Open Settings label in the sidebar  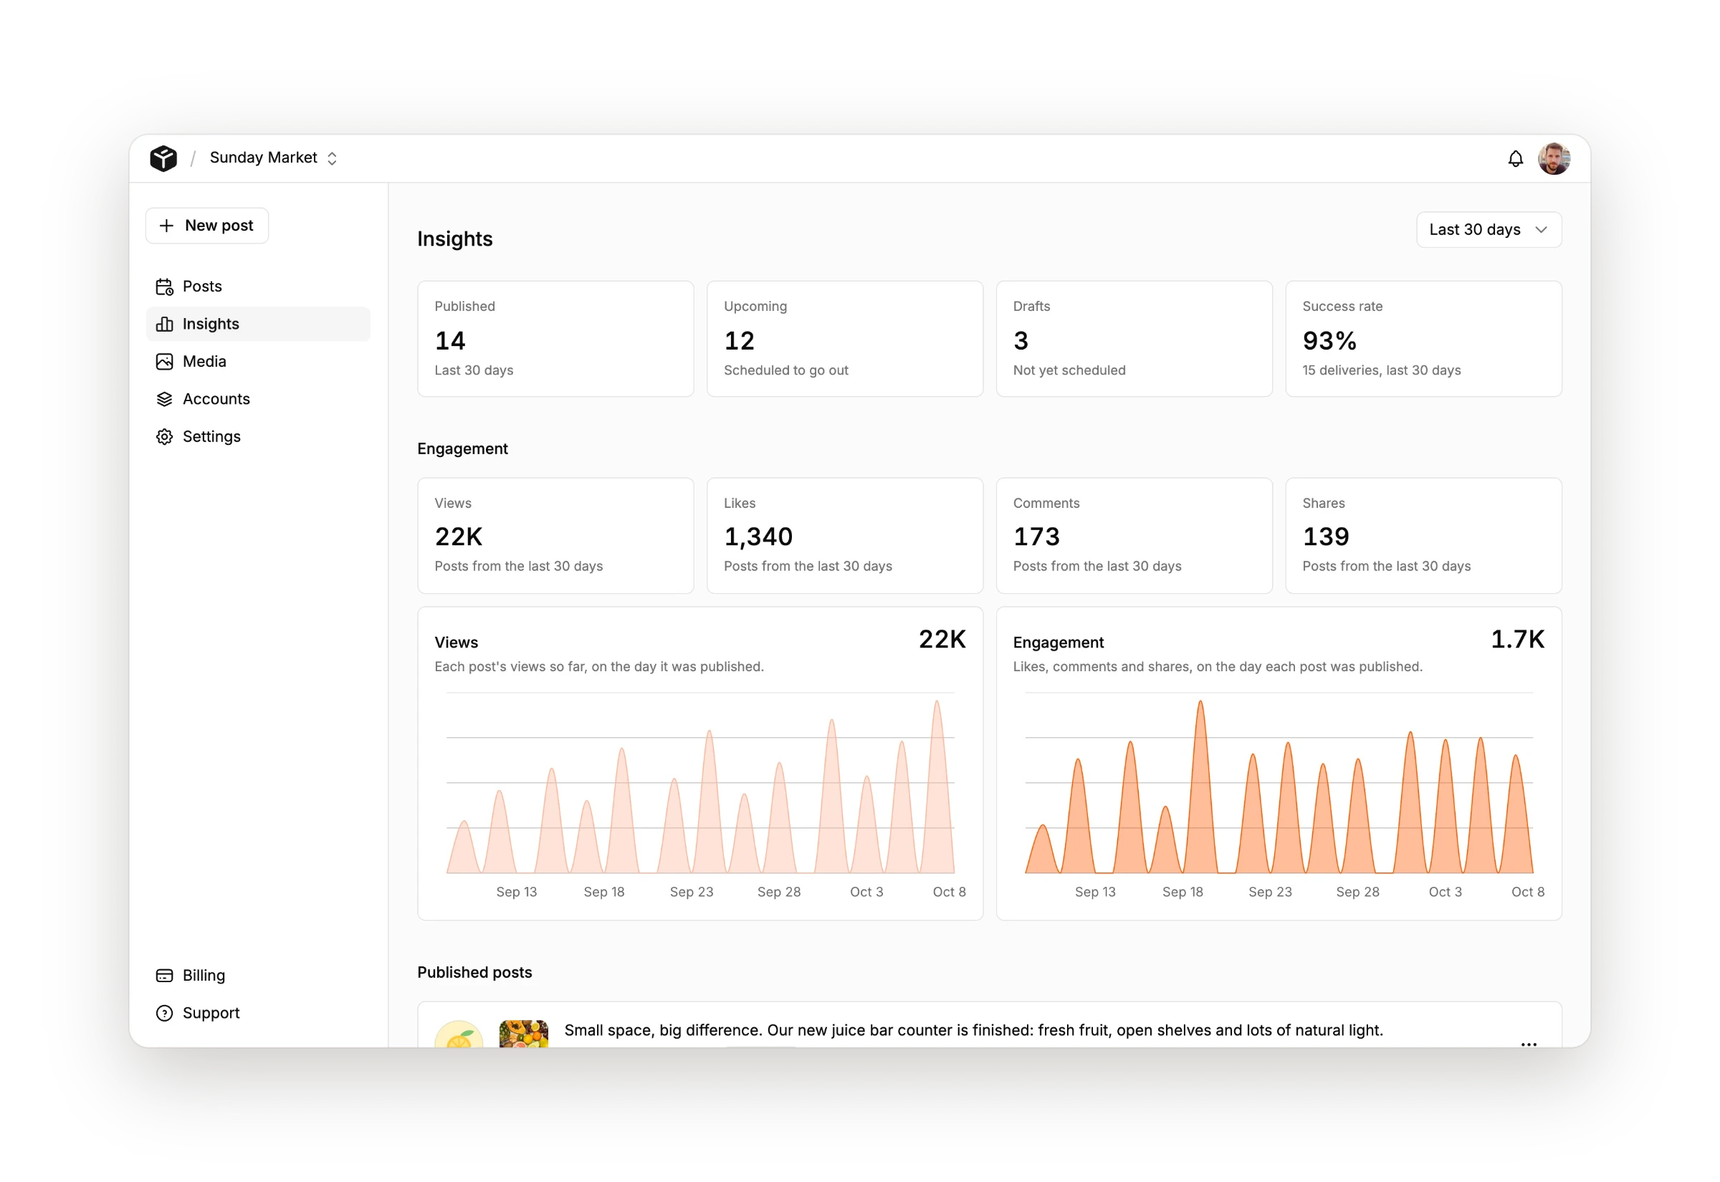[x=211, y=437]
